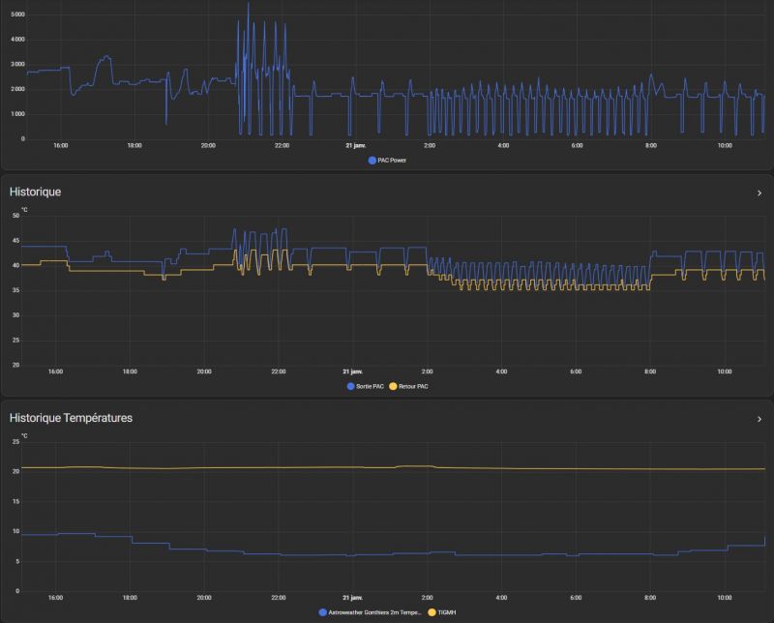Click the yellow Retour PAC legend dot
The image size is (774, 623).
(x=393, y=386)
